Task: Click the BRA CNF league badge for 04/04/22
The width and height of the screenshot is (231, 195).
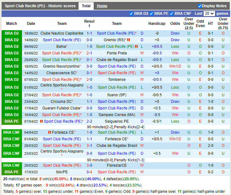Action: pyautogui.click(x=12, y=132)
